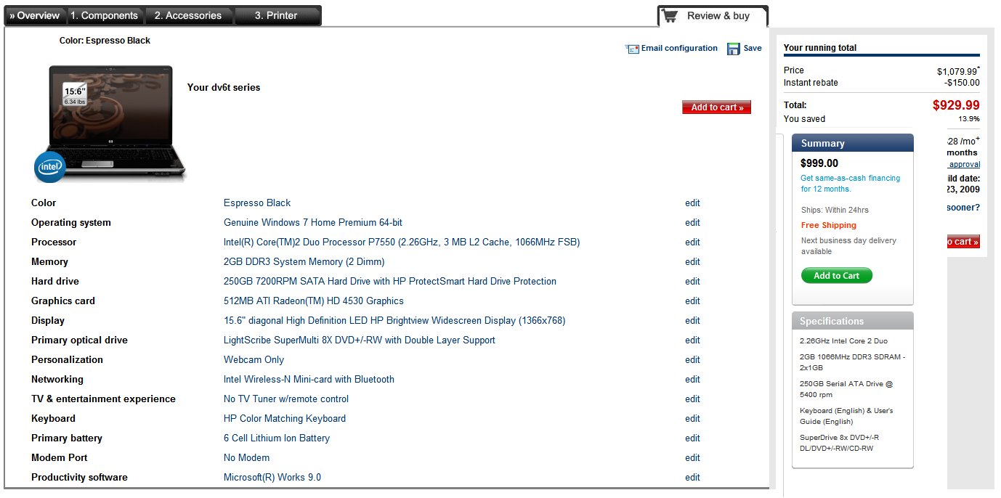Click the Instant rebate -$150.00 line
Image resolution: width=1001 pixels, height=498 pixels.
tap(882, 83)
